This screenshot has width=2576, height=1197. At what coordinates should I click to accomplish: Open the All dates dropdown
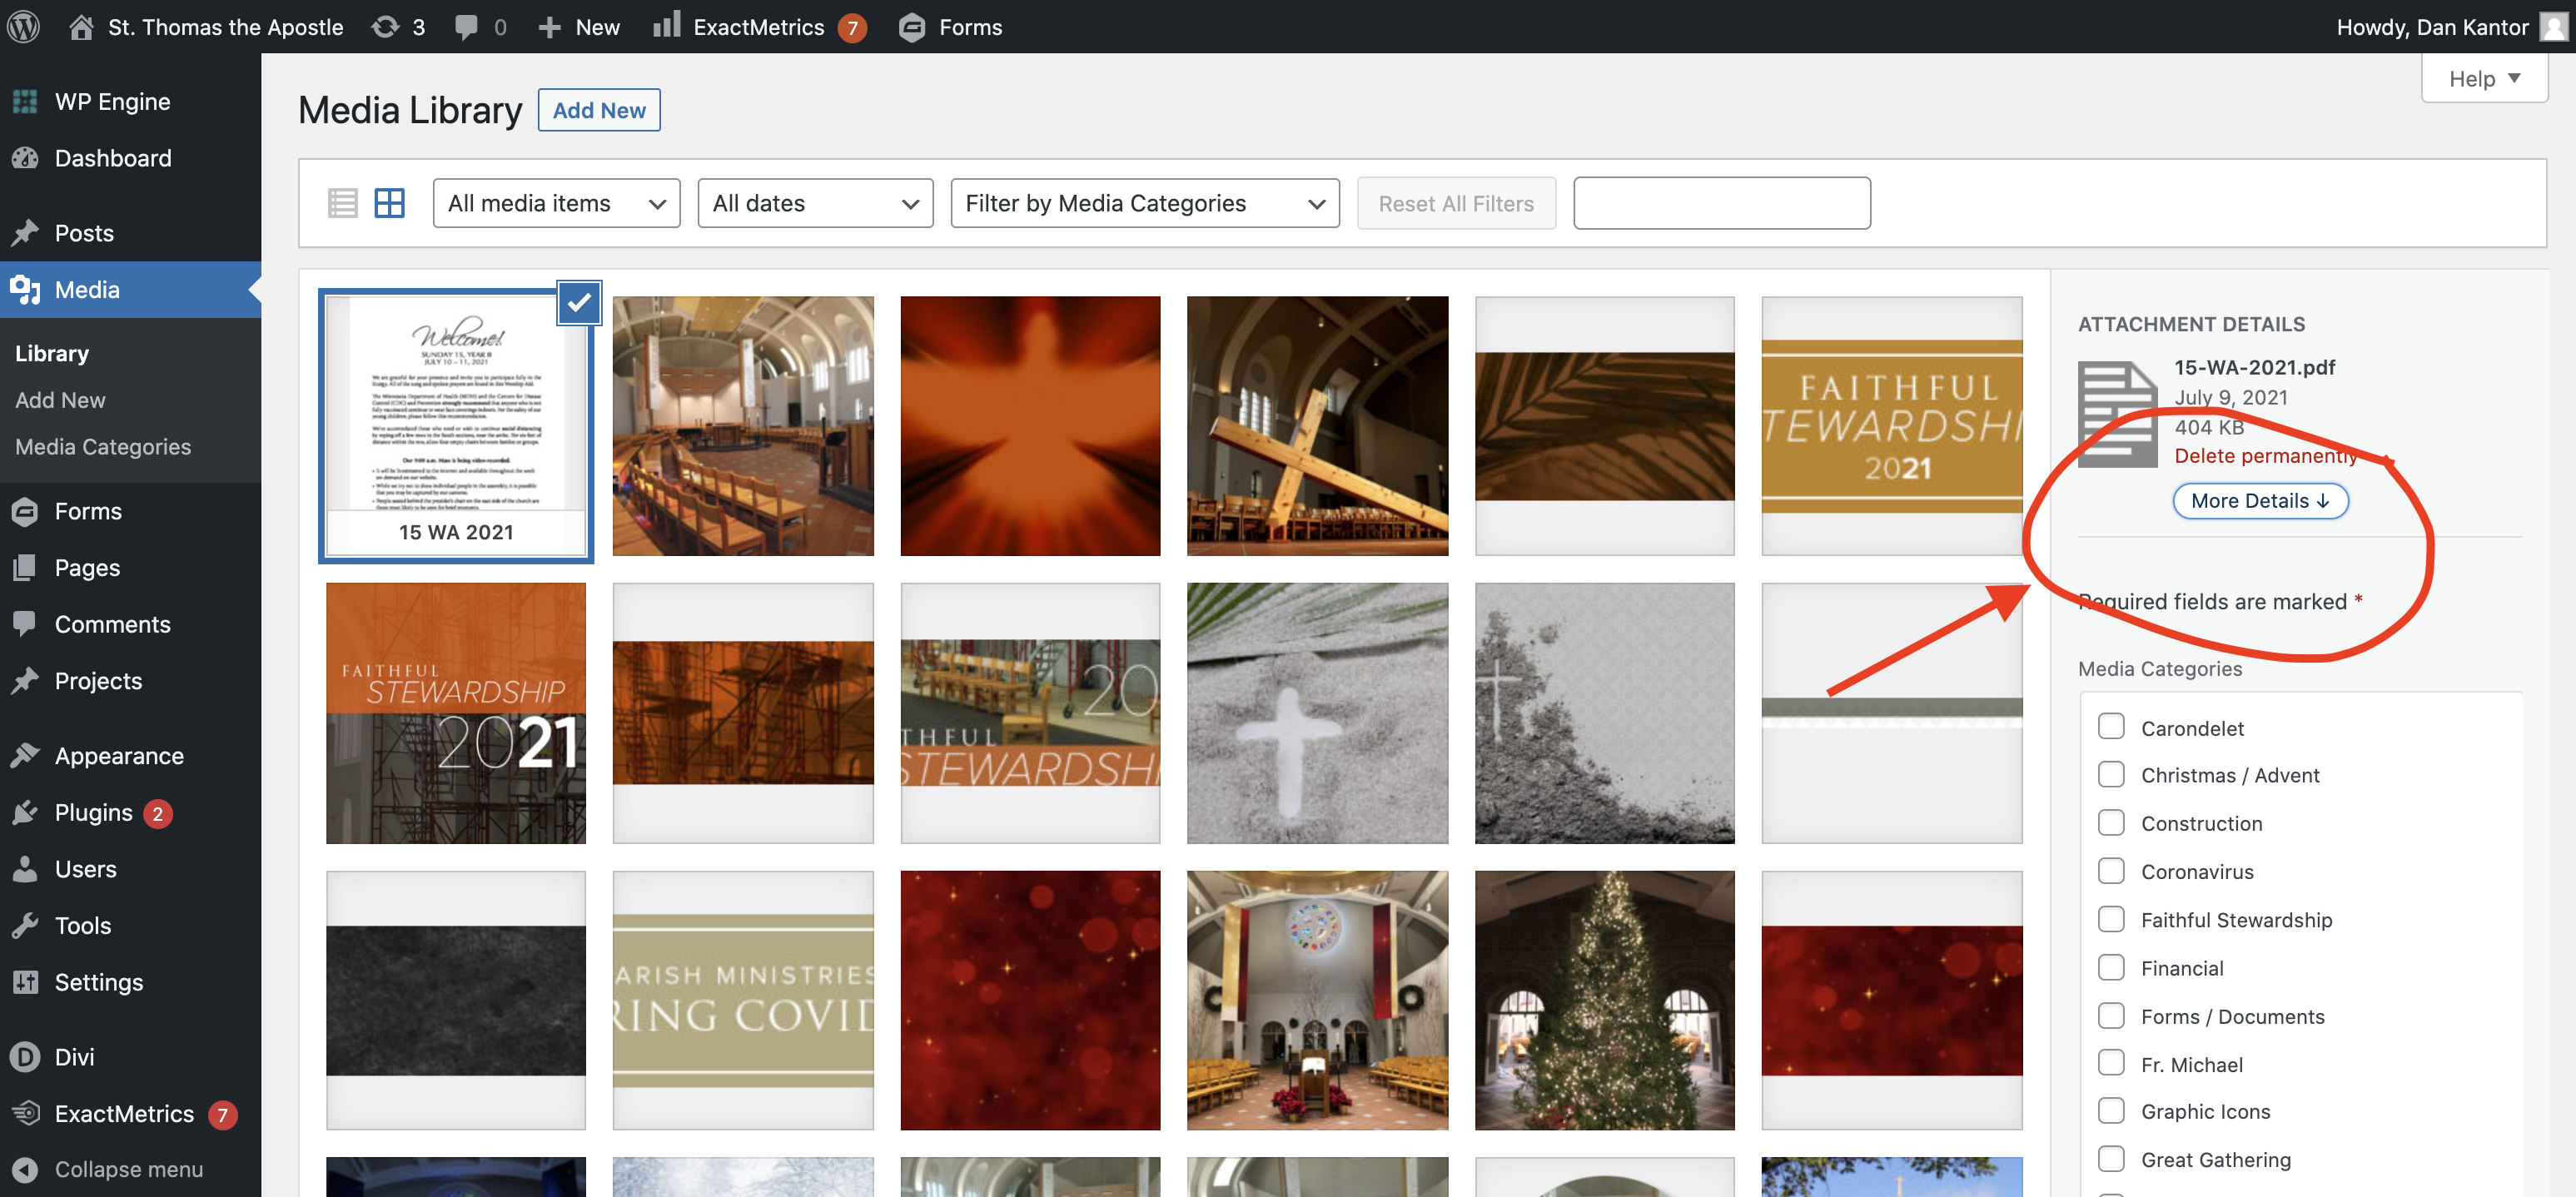816,203
